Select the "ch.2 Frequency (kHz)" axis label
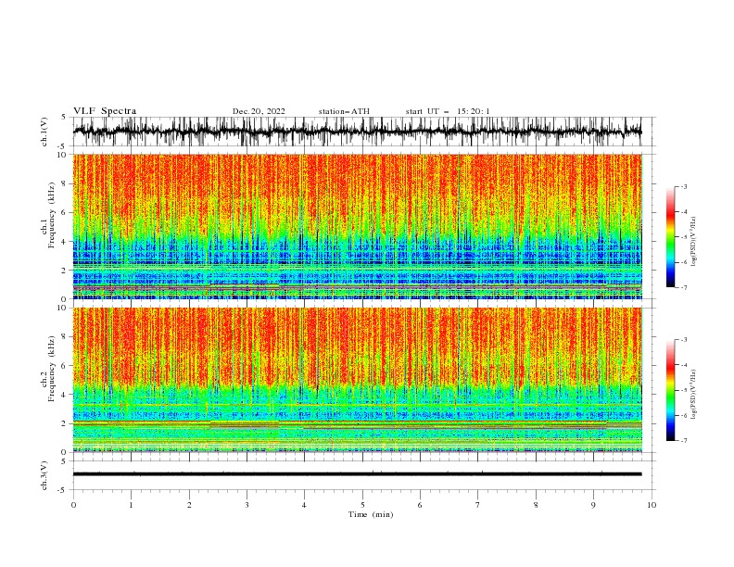The image size is (734, 567). (x=48, y=369)
